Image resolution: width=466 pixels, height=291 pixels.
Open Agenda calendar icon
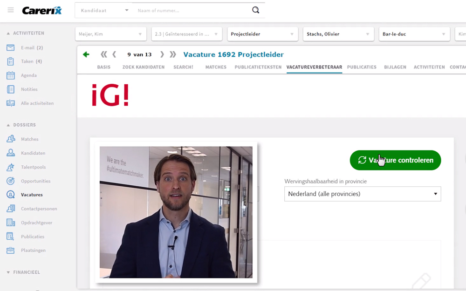pos(10,75)
